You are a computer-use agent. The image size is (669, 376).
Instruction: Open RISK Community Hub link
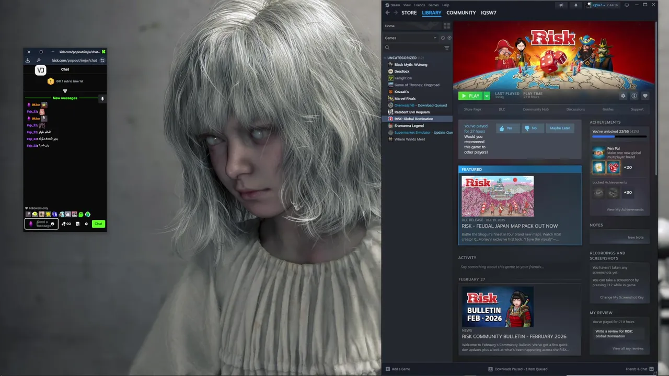536,109
